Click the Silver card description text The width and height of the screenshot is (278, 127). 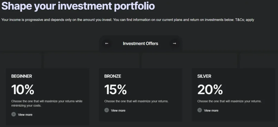[229, 101]
